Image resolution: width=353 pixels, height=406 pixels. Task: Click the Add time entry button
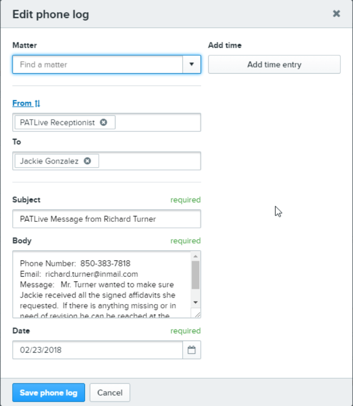[274, 65]
